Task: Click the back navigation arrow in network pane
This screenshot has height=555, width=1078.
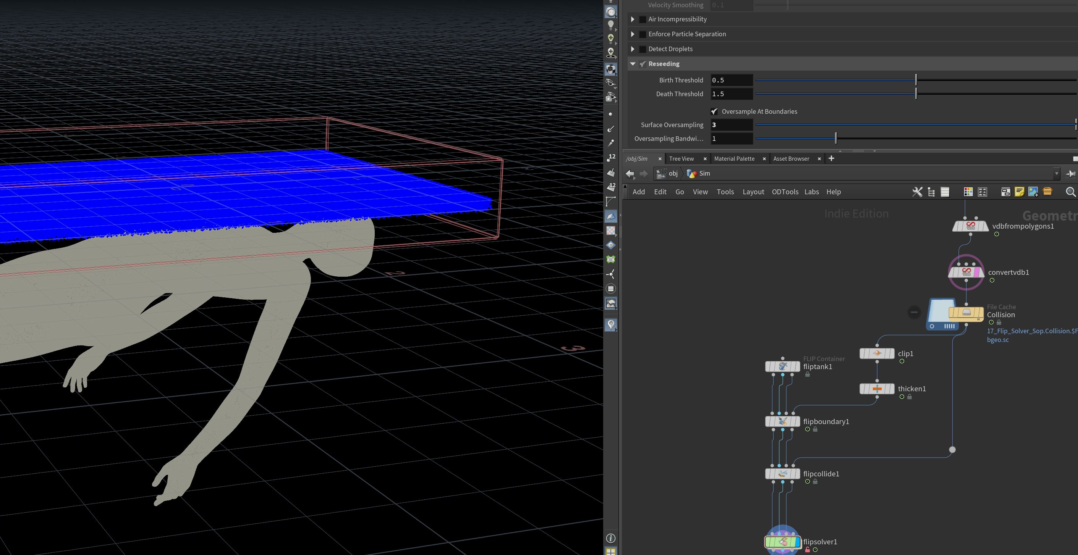Action: (630, 174)
